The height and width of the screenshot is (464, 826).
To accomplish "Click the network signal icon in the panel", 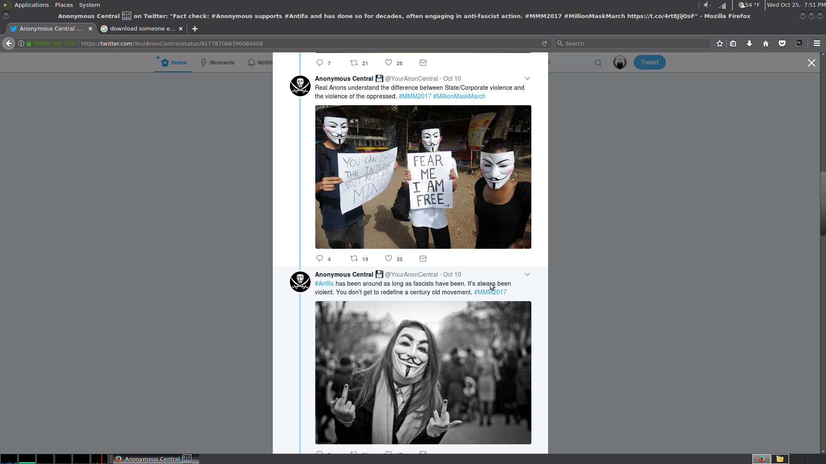I will point(722,5).
